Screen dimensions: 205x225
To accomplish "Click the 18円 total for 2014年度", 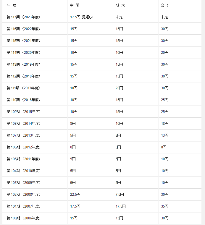I will point(164,124).
